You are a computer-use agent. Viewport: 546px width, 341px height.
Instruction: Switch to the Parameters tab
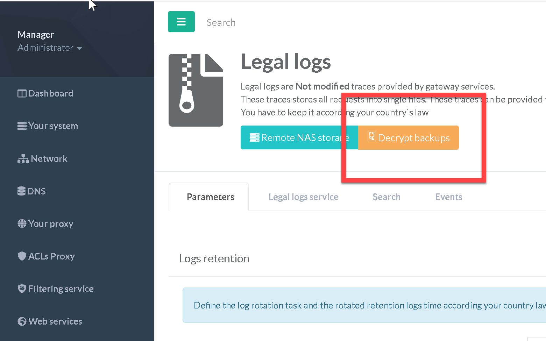pyautogui.click(x=210, y=197)
